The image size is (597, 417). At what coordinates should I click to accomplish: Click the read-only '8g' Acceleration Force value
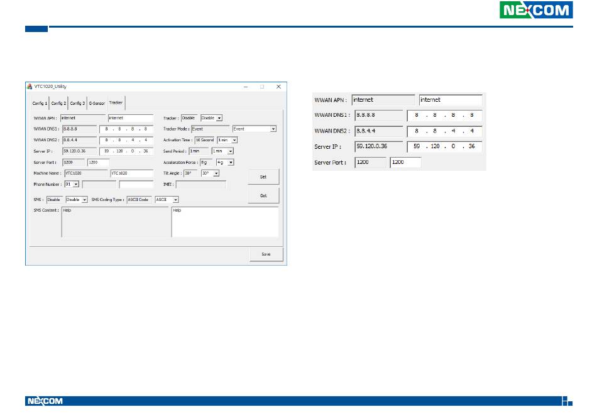click(x=206, y=163)
